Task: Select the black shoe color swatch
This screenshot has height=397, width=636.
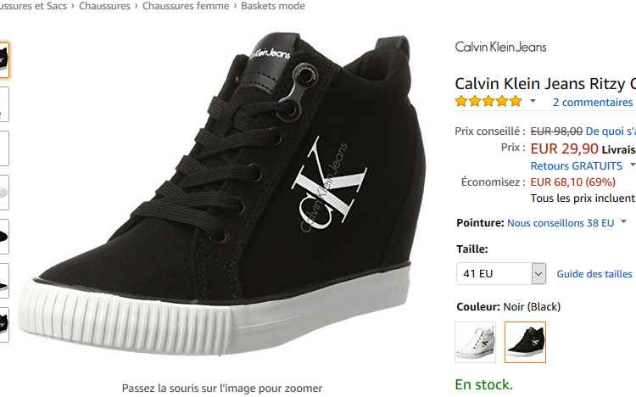Action: [525, 342]
